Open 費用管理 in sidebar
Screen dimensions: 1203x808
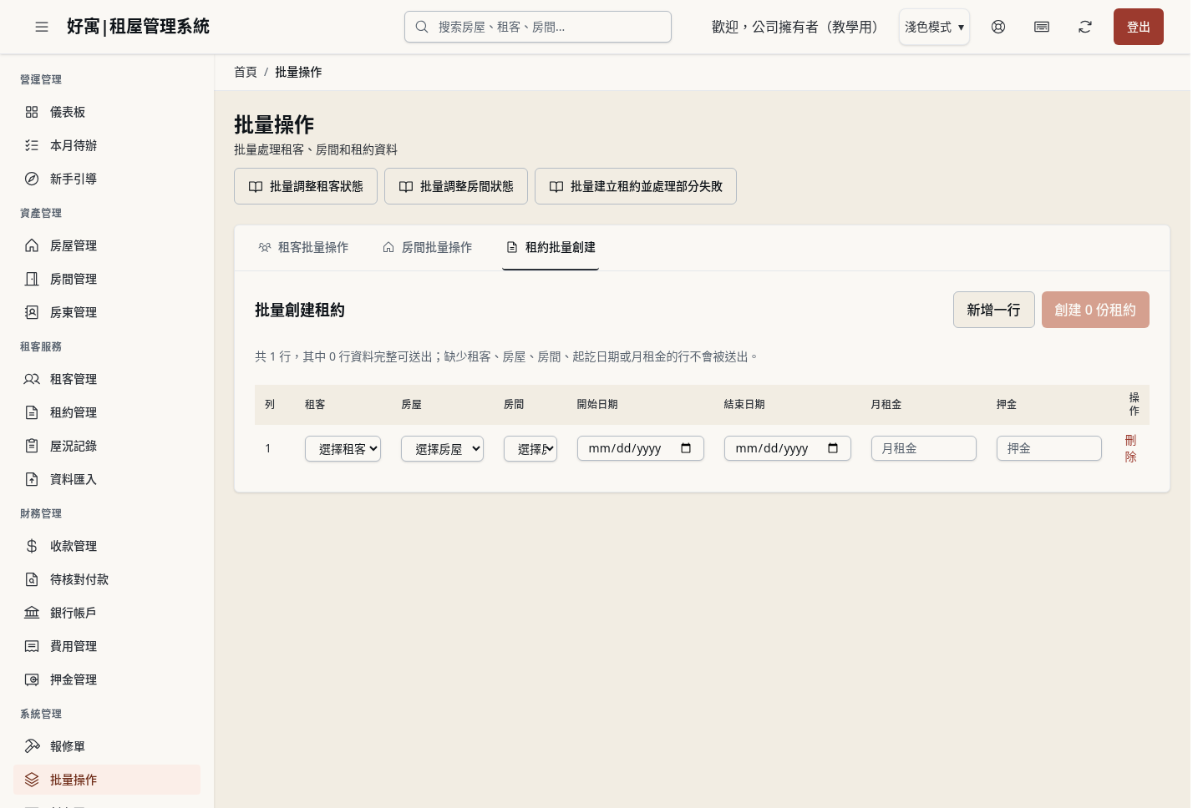107,646
